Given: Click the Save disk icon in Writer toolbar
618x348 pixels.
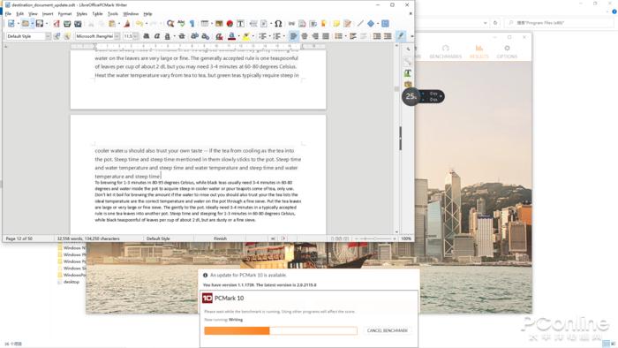Looking at the screenshot, I should click(40, 24).
